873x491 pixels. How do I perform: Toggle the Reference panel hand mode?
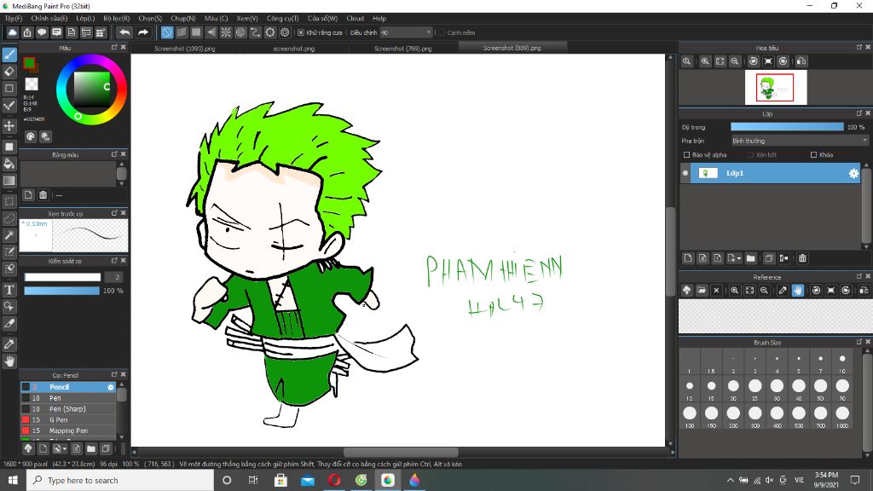[x=798, y=291]
